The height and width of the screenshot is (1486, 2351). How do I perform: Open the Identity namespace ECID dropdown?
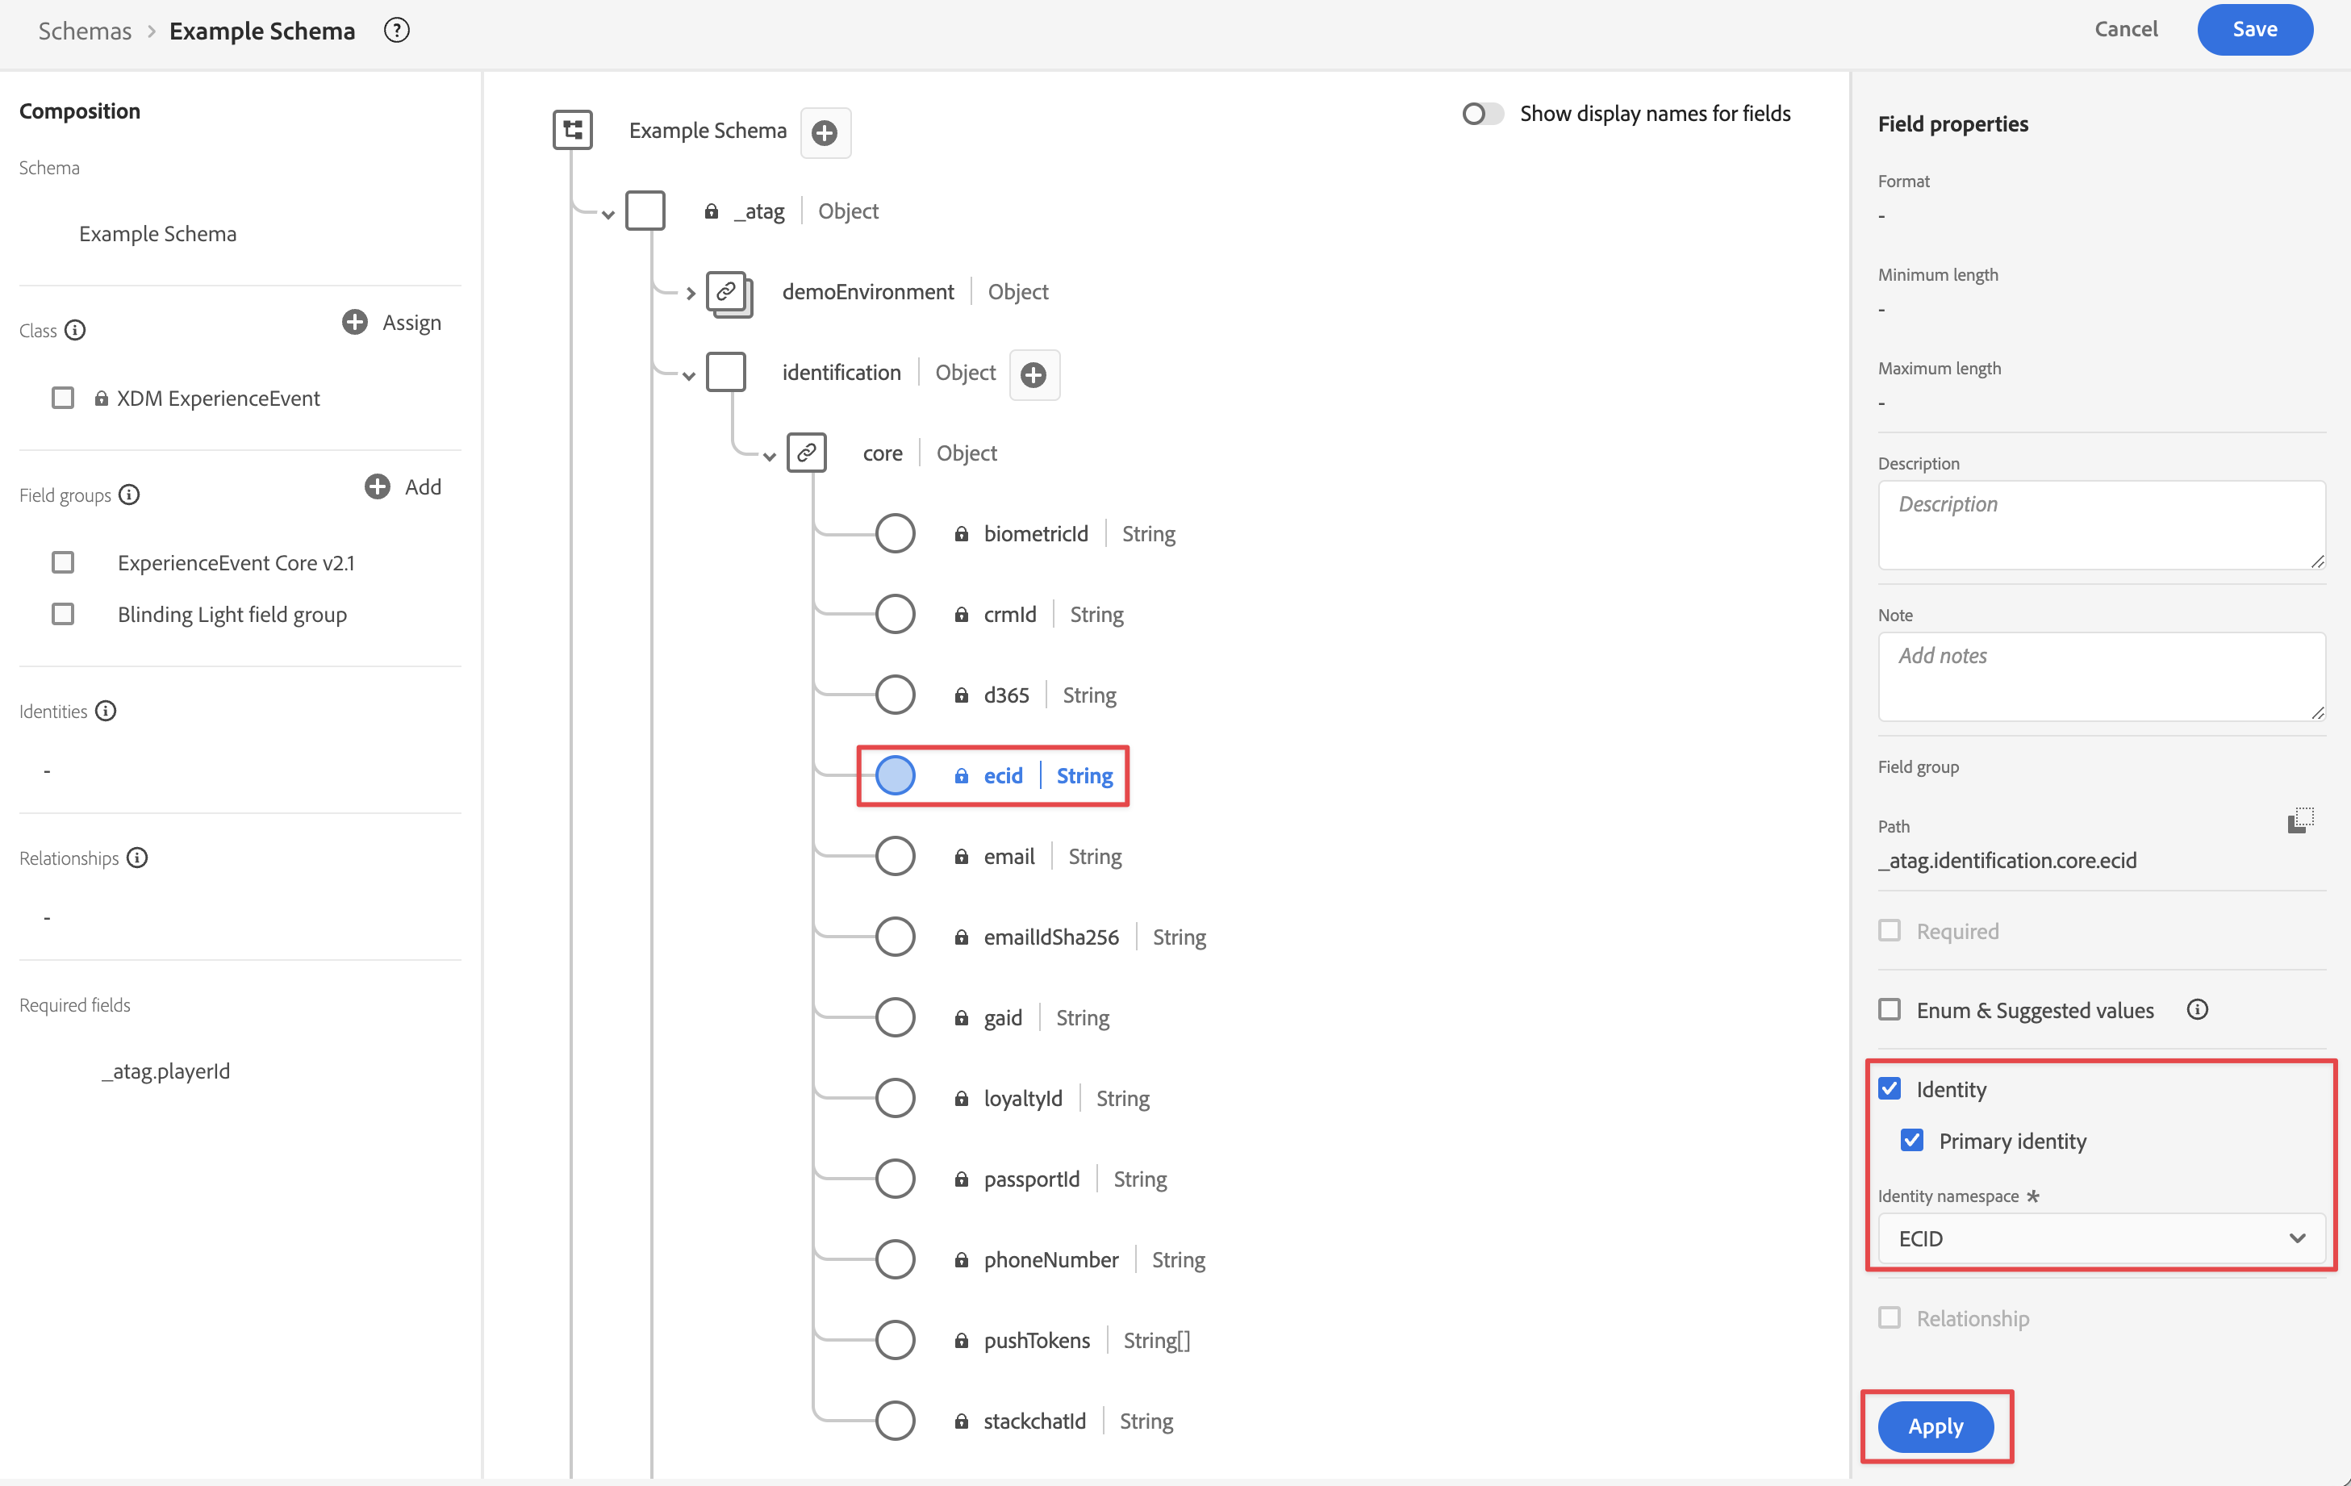coord(2100,1238)
